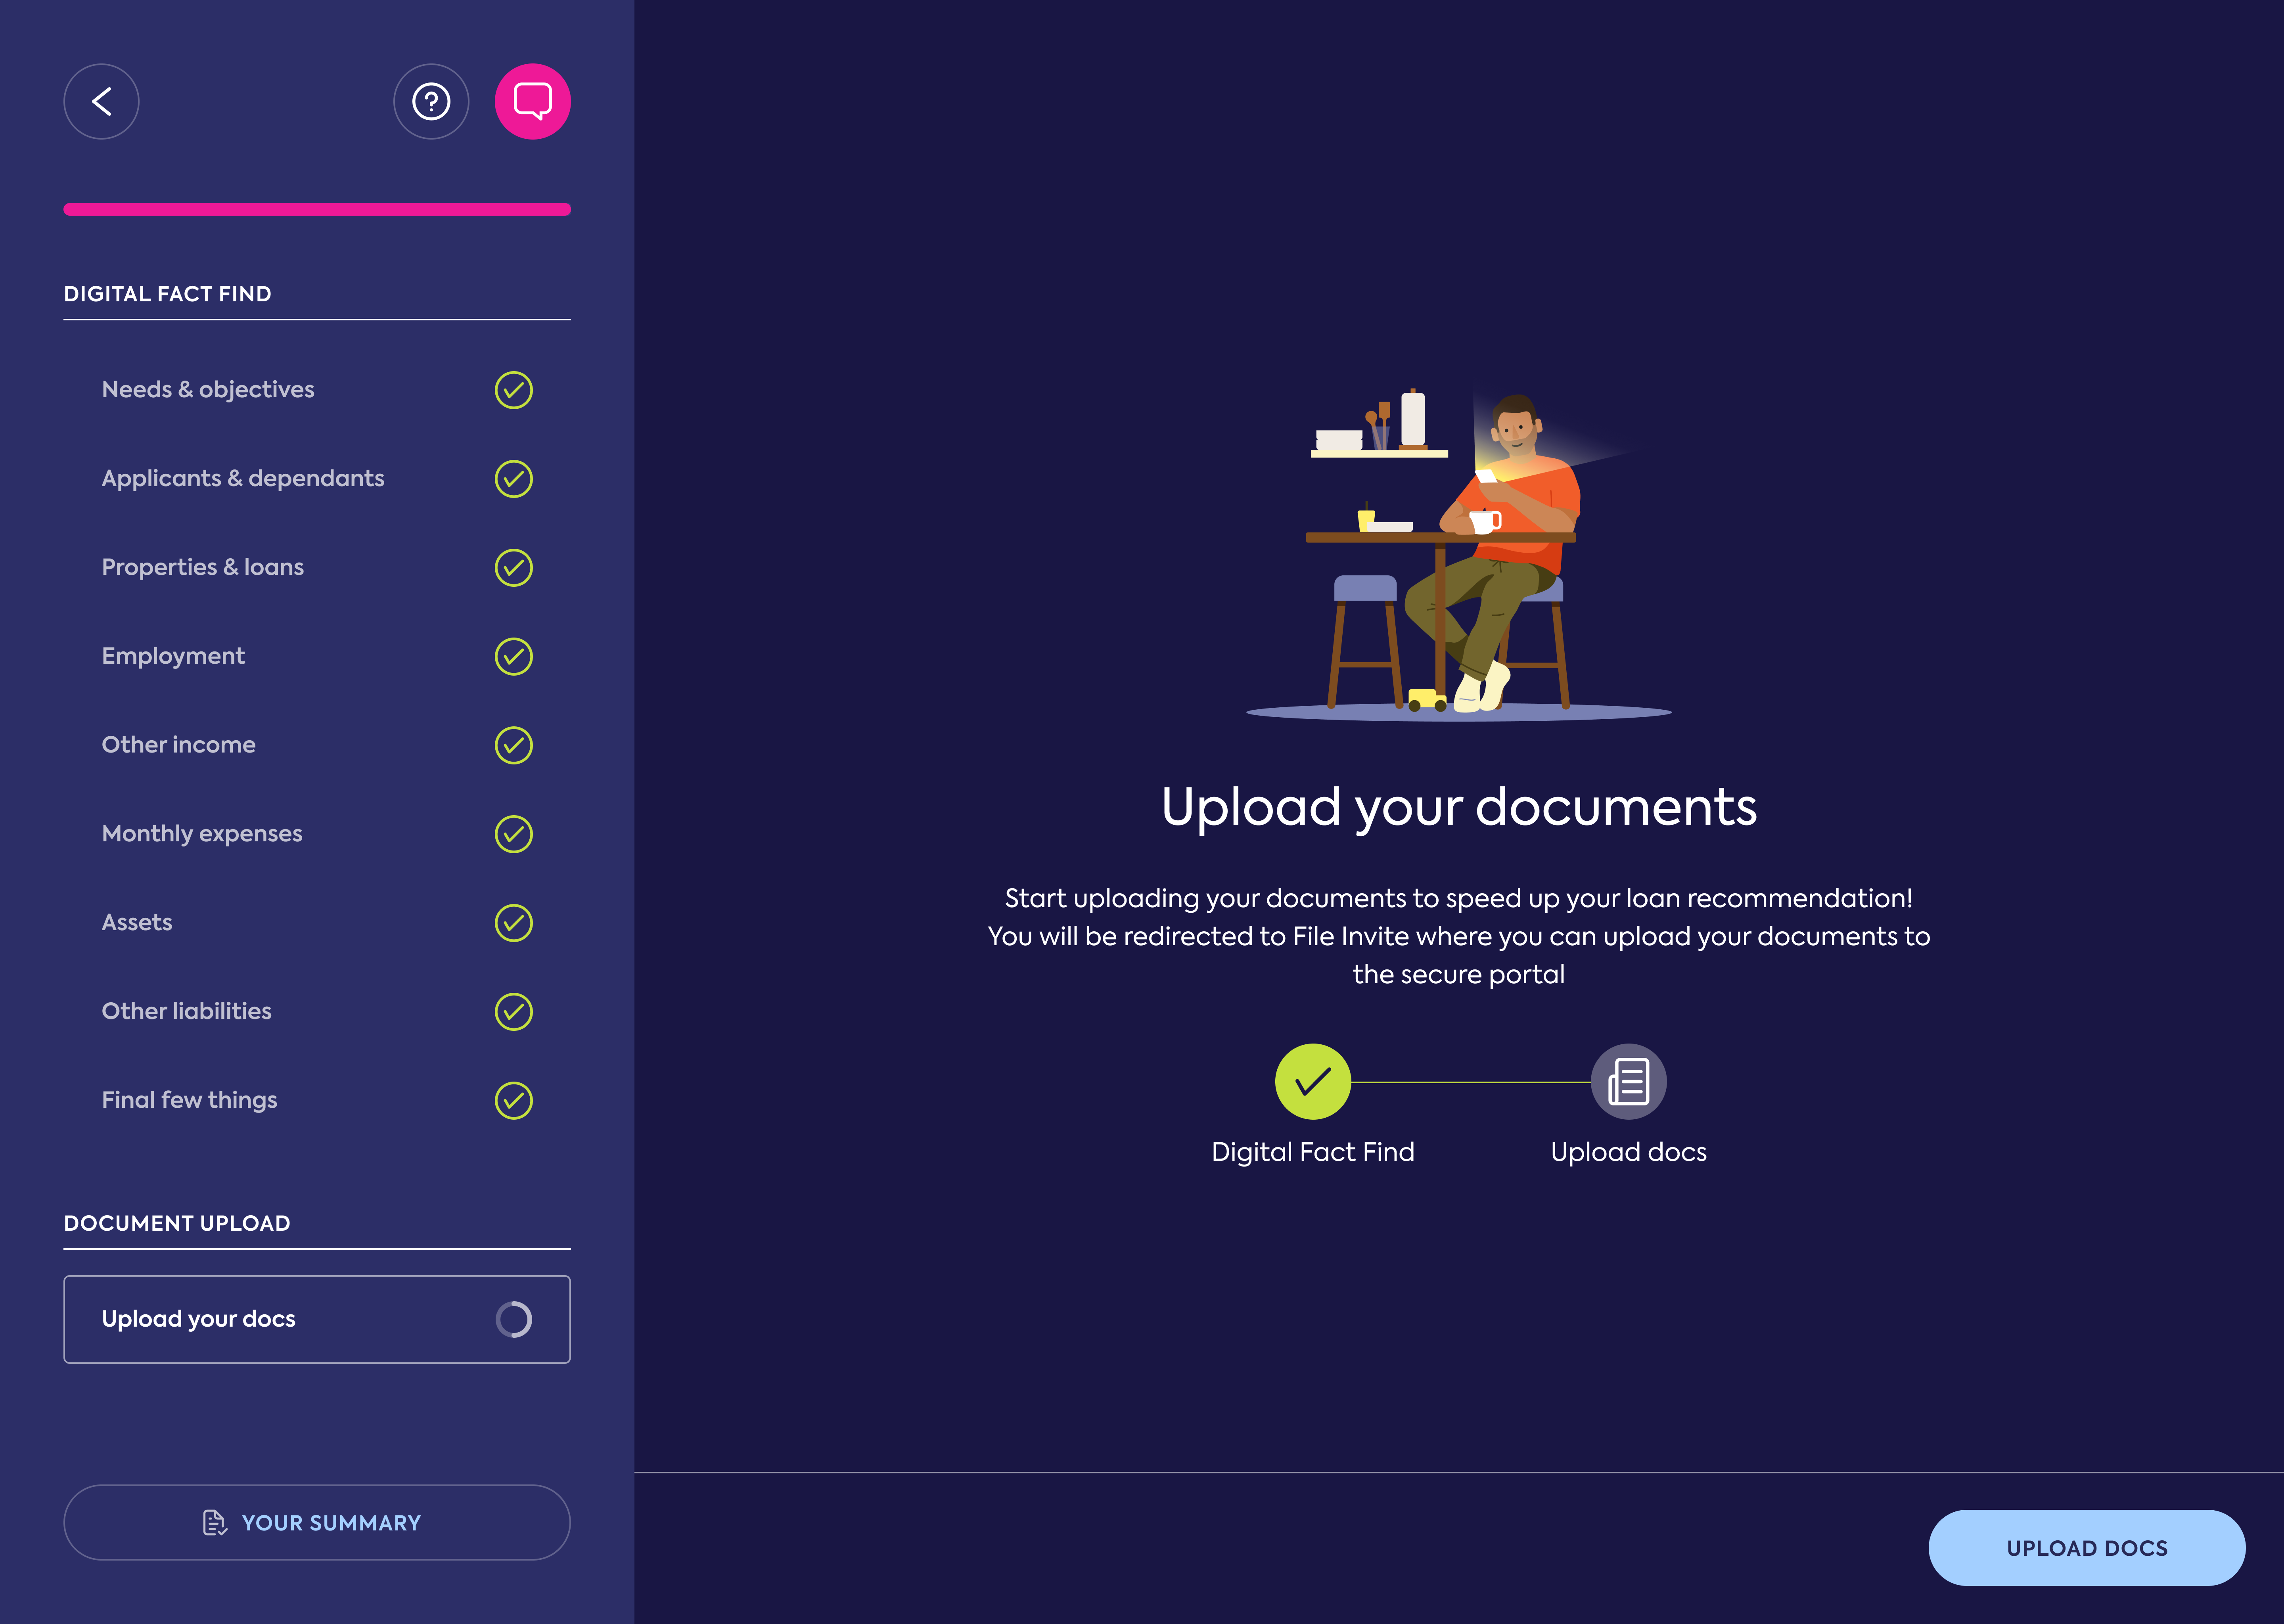Open the pink chat bubble icon
The height and width of the screenshot is (1624, 2284).
(532, 101)
